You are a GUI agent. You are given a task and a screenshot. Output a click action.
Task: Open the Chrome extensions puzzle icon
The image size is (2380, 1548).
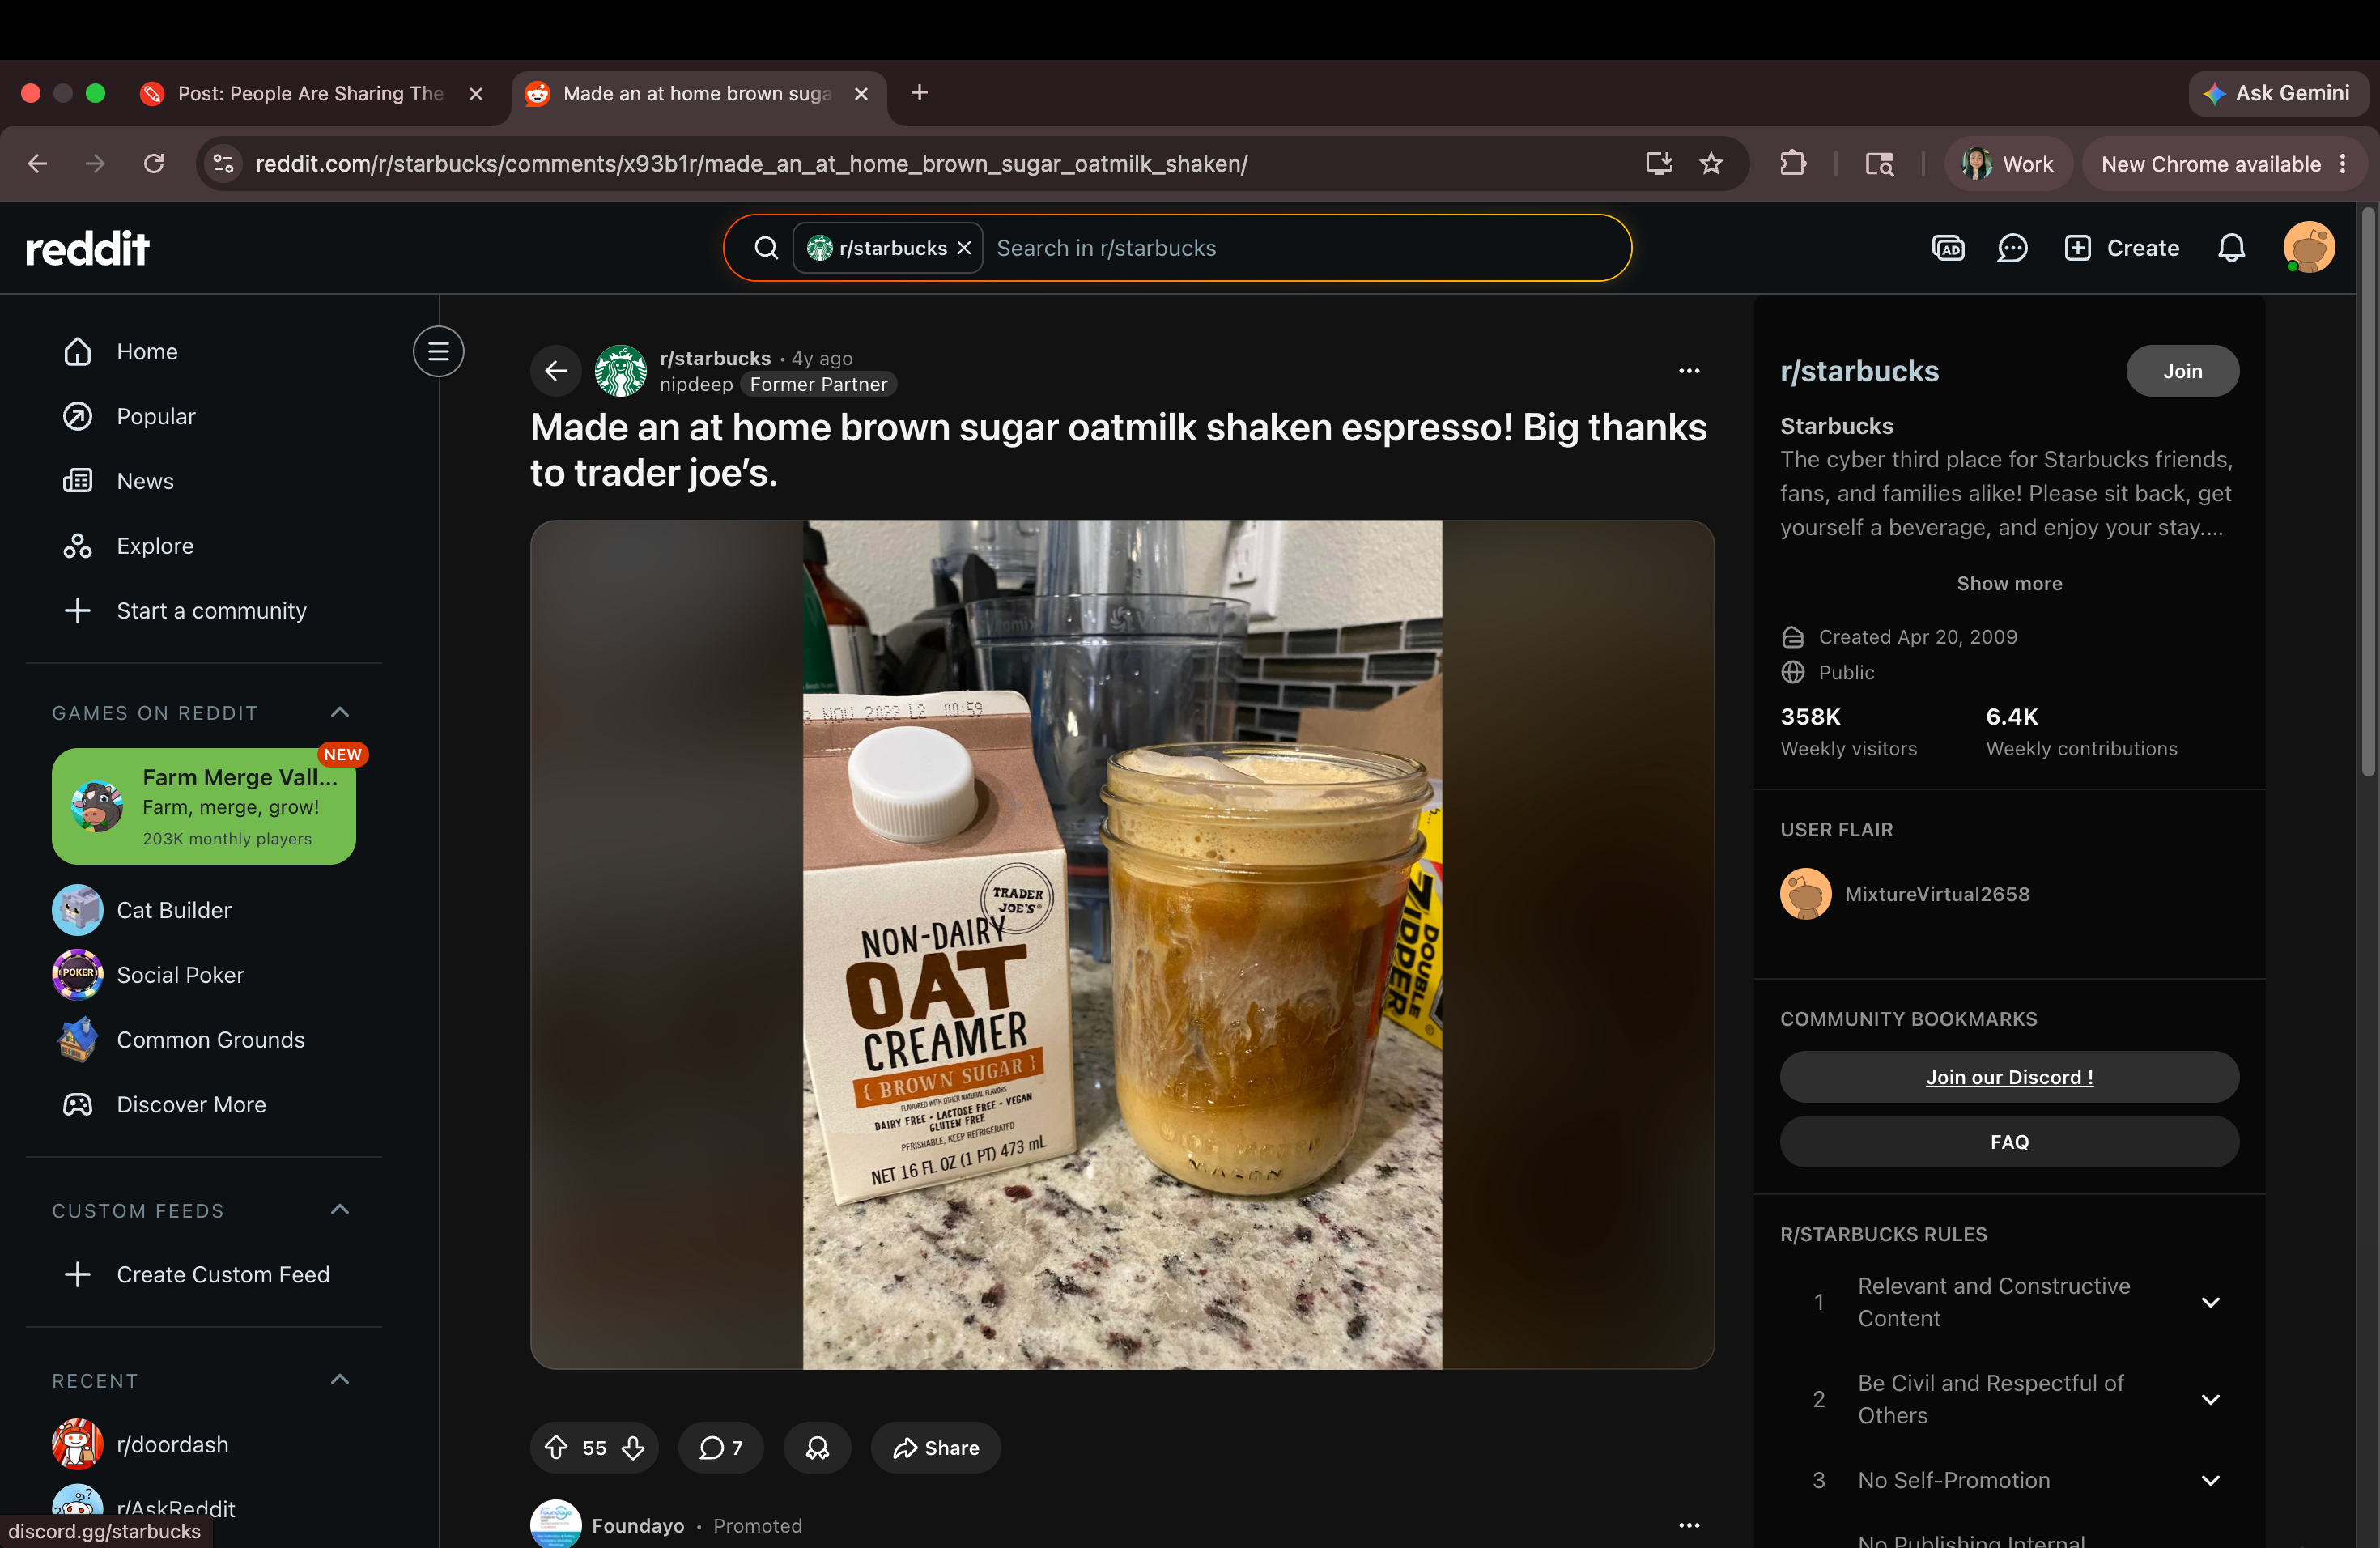tap(1793, 163)
